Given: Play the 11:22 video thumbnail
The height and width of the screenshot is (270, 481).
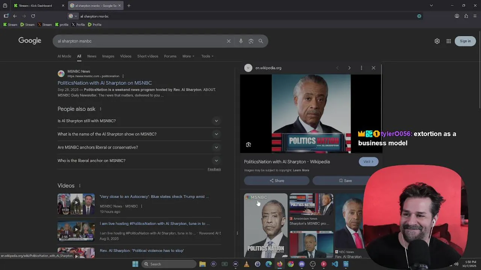Looking at the screenshot, I should coord(76,204).
